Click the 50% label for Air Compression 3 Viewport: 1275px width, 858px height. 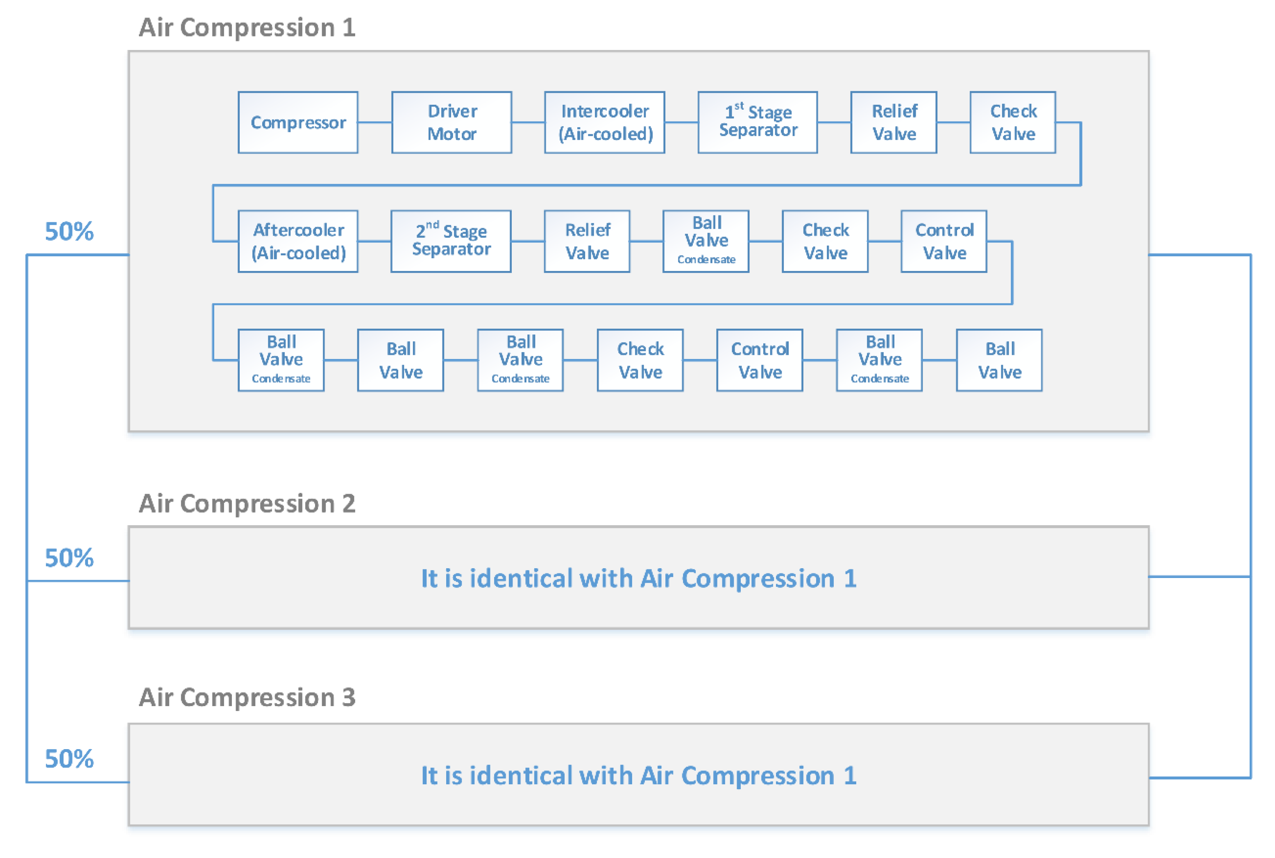click(x=69, y=759)
